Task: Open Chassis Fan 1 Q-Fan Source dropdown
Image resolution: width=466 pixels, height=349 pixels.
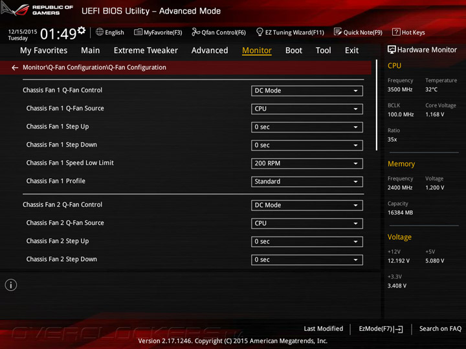Action: pos(307,109)
